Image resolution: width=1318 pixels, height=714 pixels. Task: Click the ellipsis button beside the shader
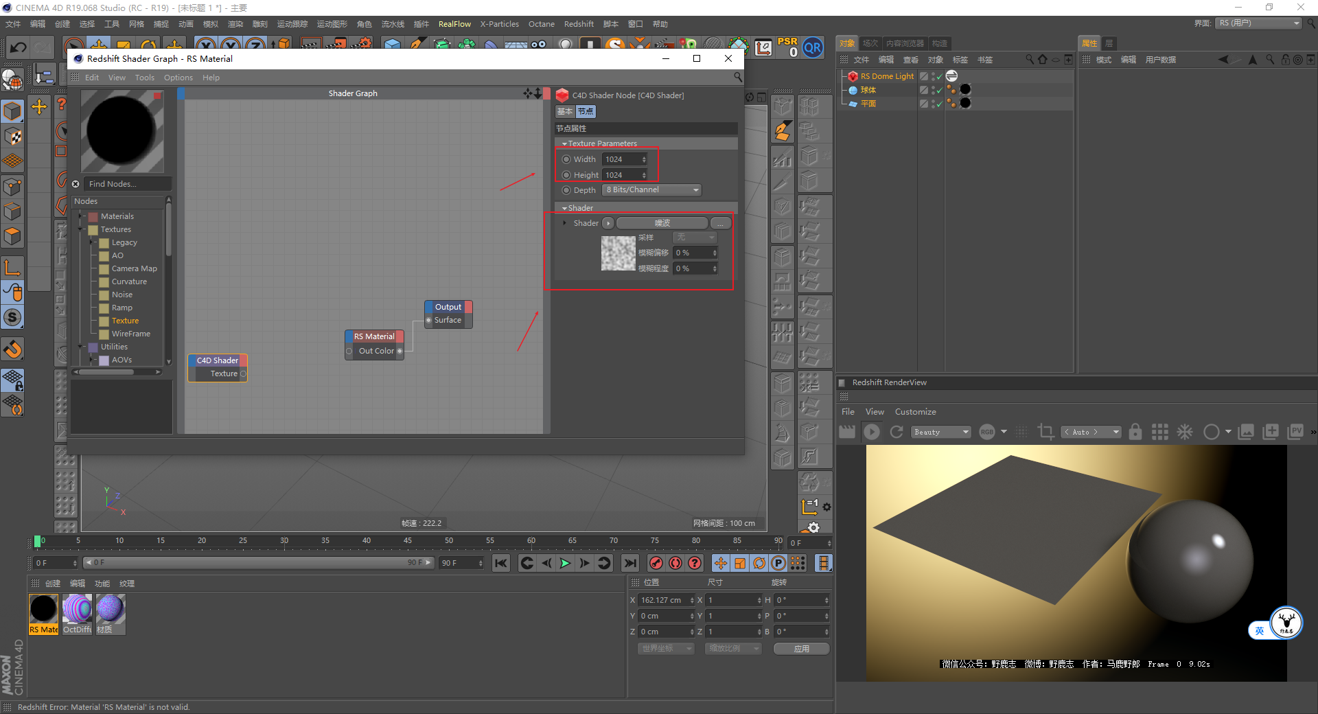click(x=721, y=223)
